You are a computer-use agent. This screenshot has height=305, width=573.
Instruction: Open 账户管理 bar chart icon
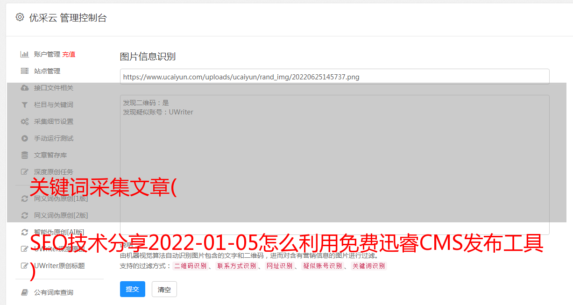click(25, 54)
